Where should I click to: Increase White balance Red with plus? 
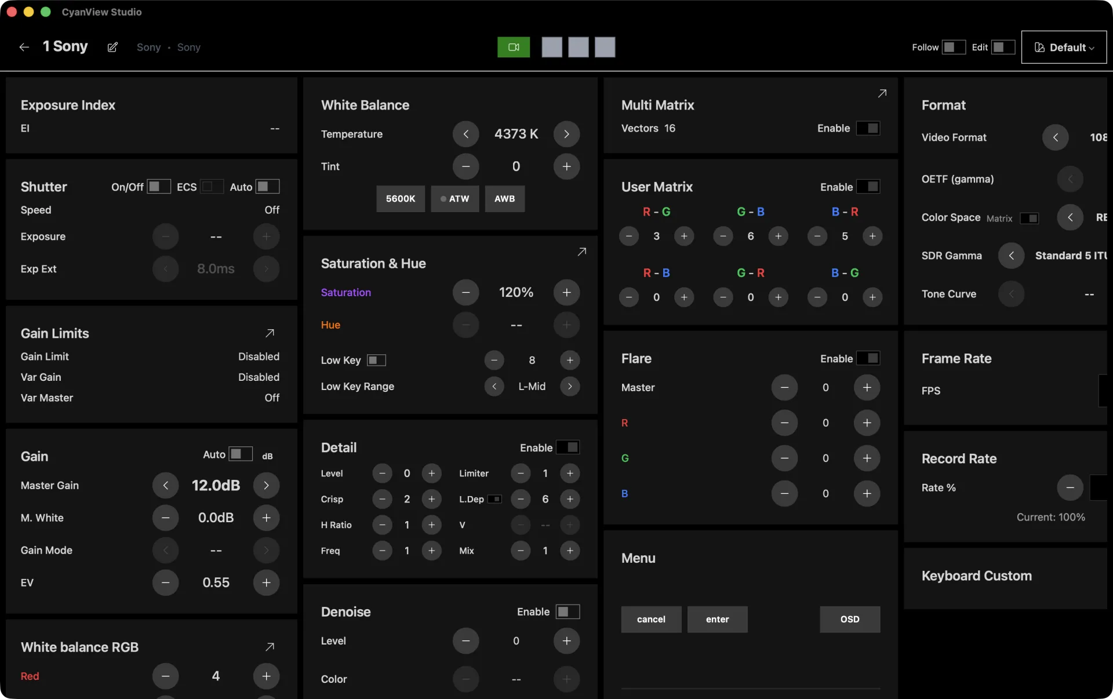pos(266,676)
